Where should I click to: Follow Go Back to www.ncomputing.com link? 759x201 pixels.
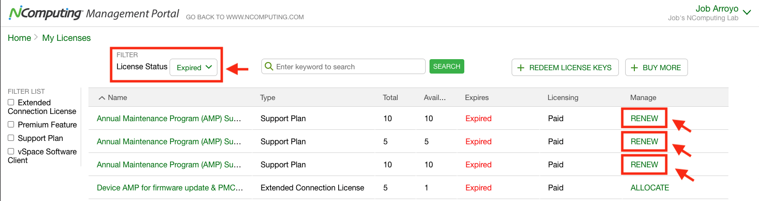coord(245,17)
